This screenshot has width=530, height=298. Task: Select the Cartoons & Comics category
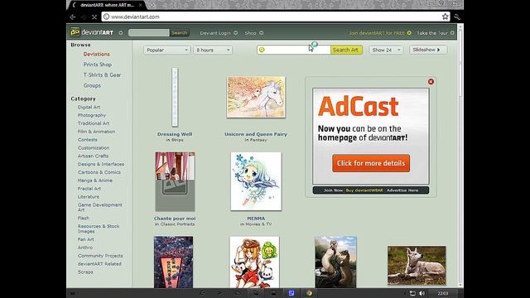click(99, 172)
